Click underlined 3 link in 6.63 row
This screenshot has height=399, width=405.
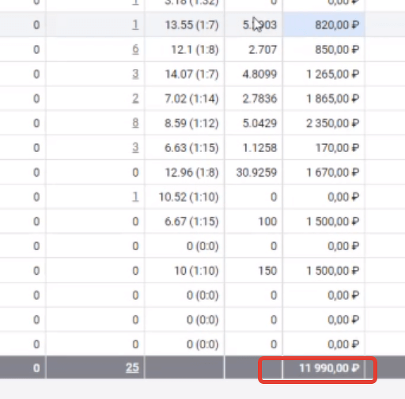135,147
